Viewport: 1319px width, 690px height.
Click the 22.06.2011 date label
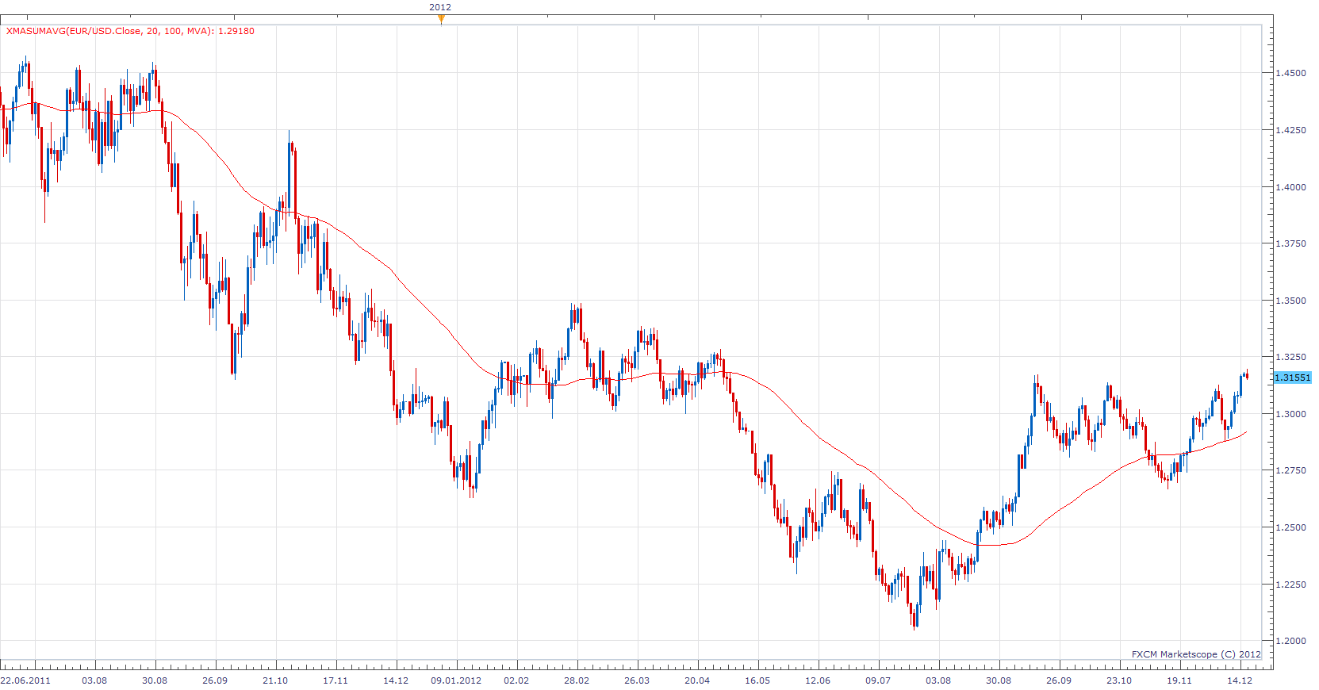(x=25, y=680)
